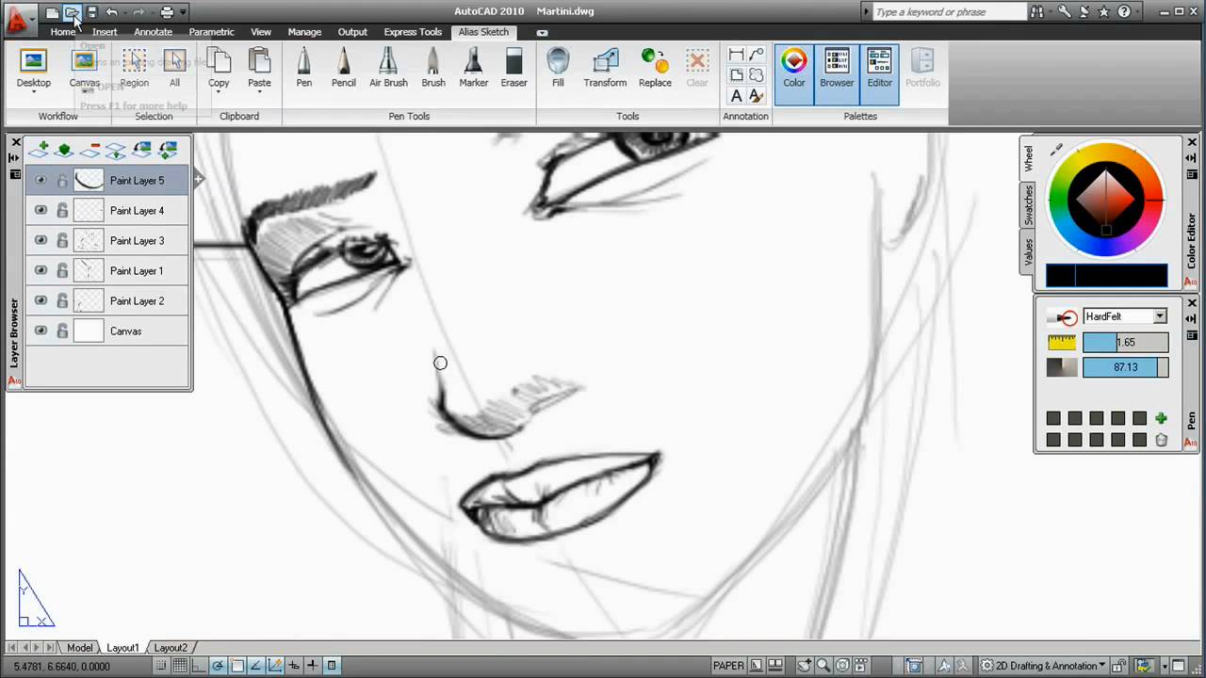
Task: Click the PAPER space status button
Action: [728, 666]
